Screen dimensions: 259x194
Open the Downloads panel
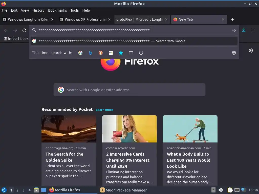pyautogui.click(x=244, y=30)
